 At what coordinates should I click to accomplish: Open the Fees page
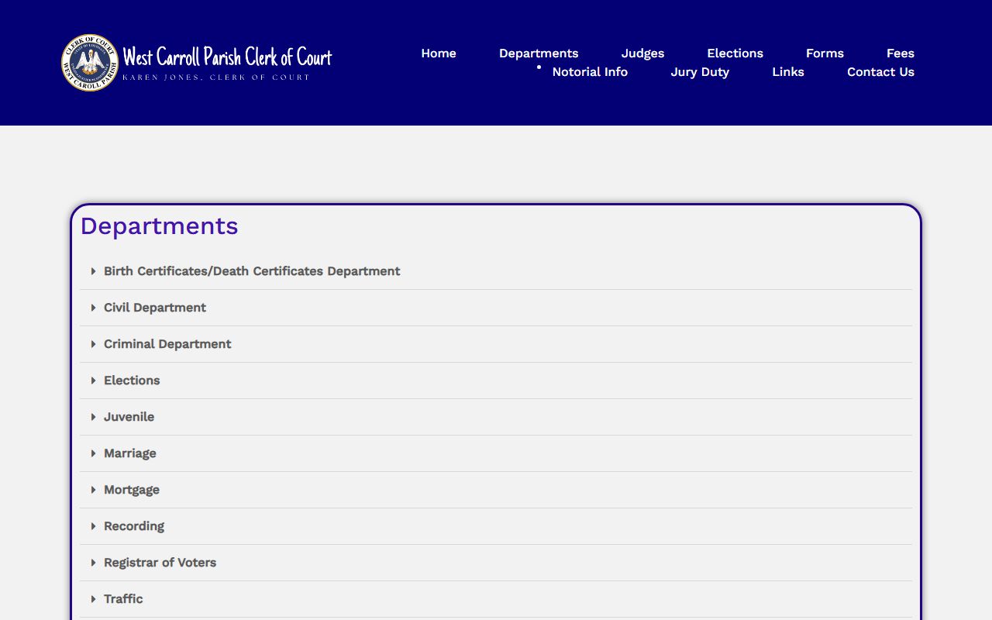coord(901,53)
